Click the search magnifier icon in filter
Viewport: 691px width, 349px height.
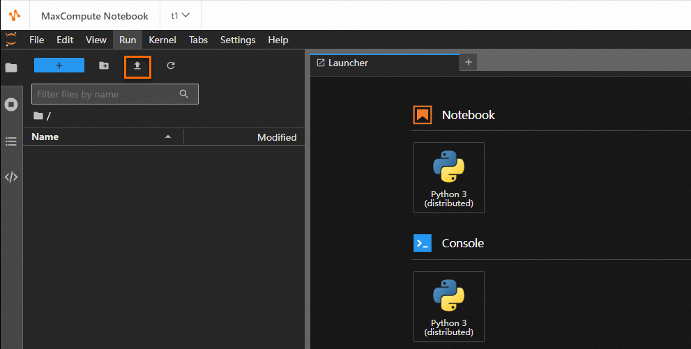pyautogui.click(x=184, y=94)
